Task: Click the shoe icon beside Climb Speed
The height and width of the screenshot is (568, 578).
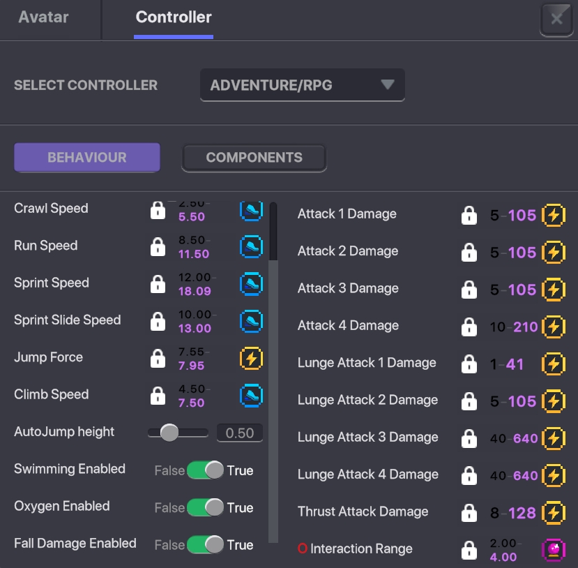Action: tap(251, 396)
